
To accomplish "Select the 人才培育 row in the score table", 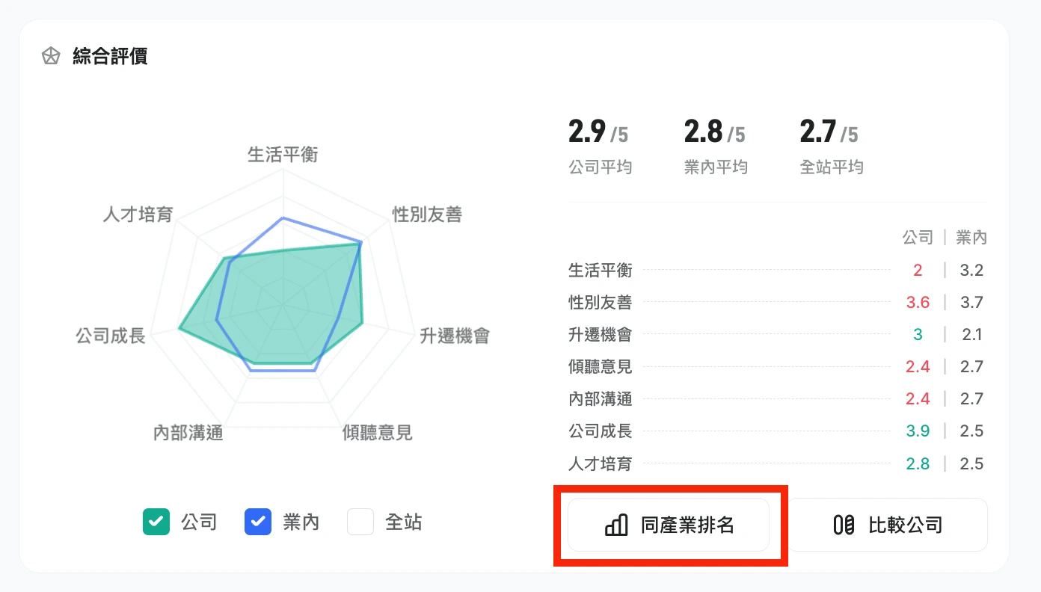I will coord(778,464).
